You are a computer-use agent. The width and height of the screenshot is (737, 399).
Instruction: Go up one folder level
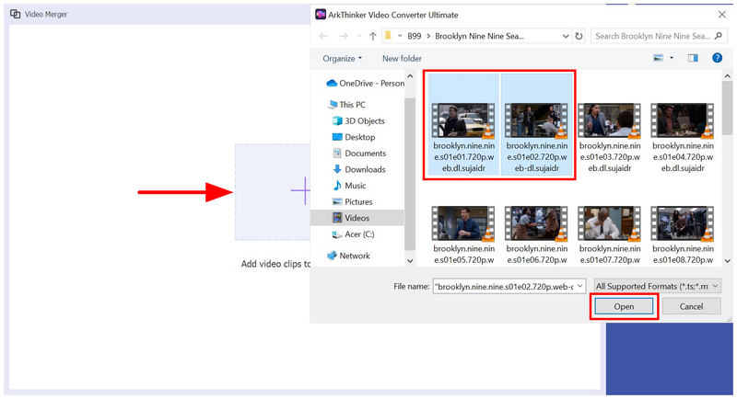373,36
